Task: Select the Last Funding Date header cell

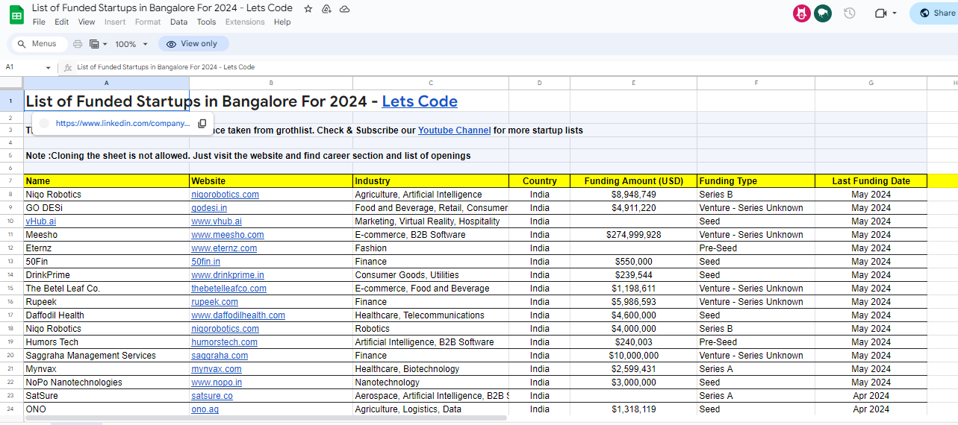Action: 871,181
